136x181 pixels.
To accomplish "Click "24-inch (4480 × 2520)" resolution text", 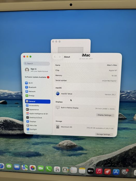I will (x=105, y=109).
